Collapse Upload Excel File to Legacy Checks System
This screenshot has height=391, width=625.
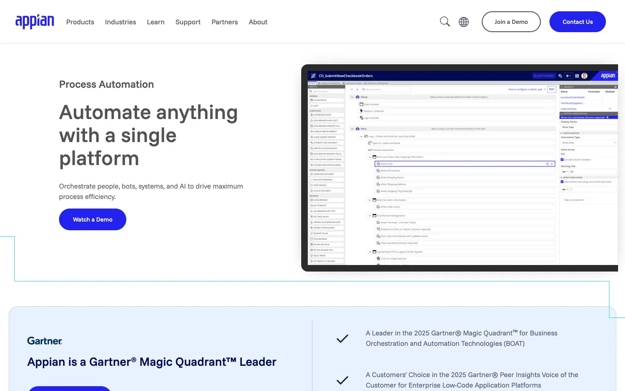pyautogui.click(x=370, y=252)
